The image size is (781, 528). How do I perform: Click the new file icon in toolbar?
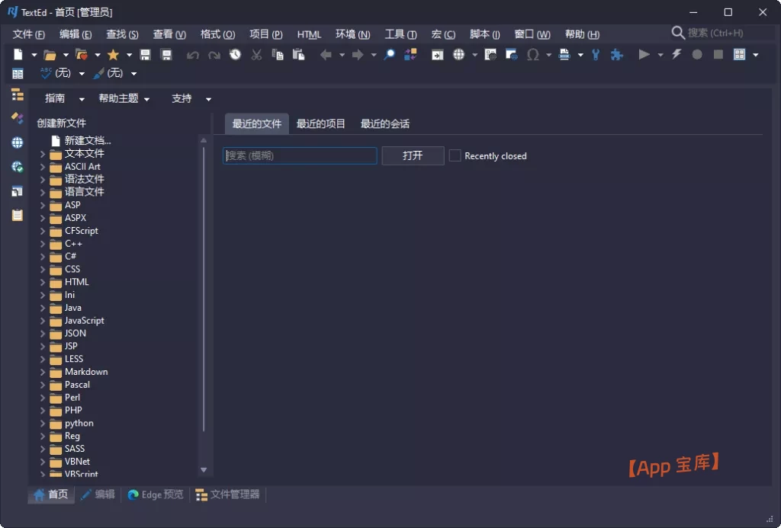click(18, 55)
